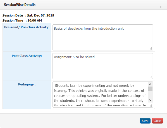Click the resize grip of the Post Class box

point(151,77)
